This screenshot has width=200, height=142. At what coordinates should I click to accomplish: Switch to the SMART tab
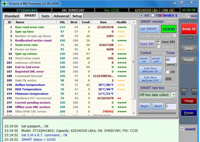pos(30,16)
